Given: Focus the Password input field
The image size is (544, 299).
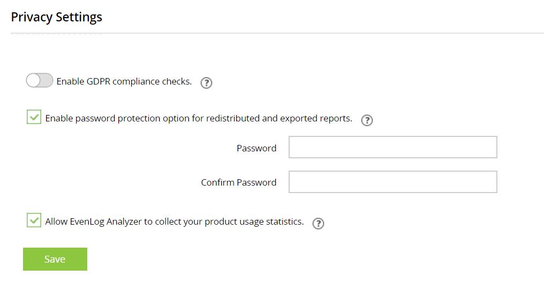Looking at the screenshot, I should [392, 147].
